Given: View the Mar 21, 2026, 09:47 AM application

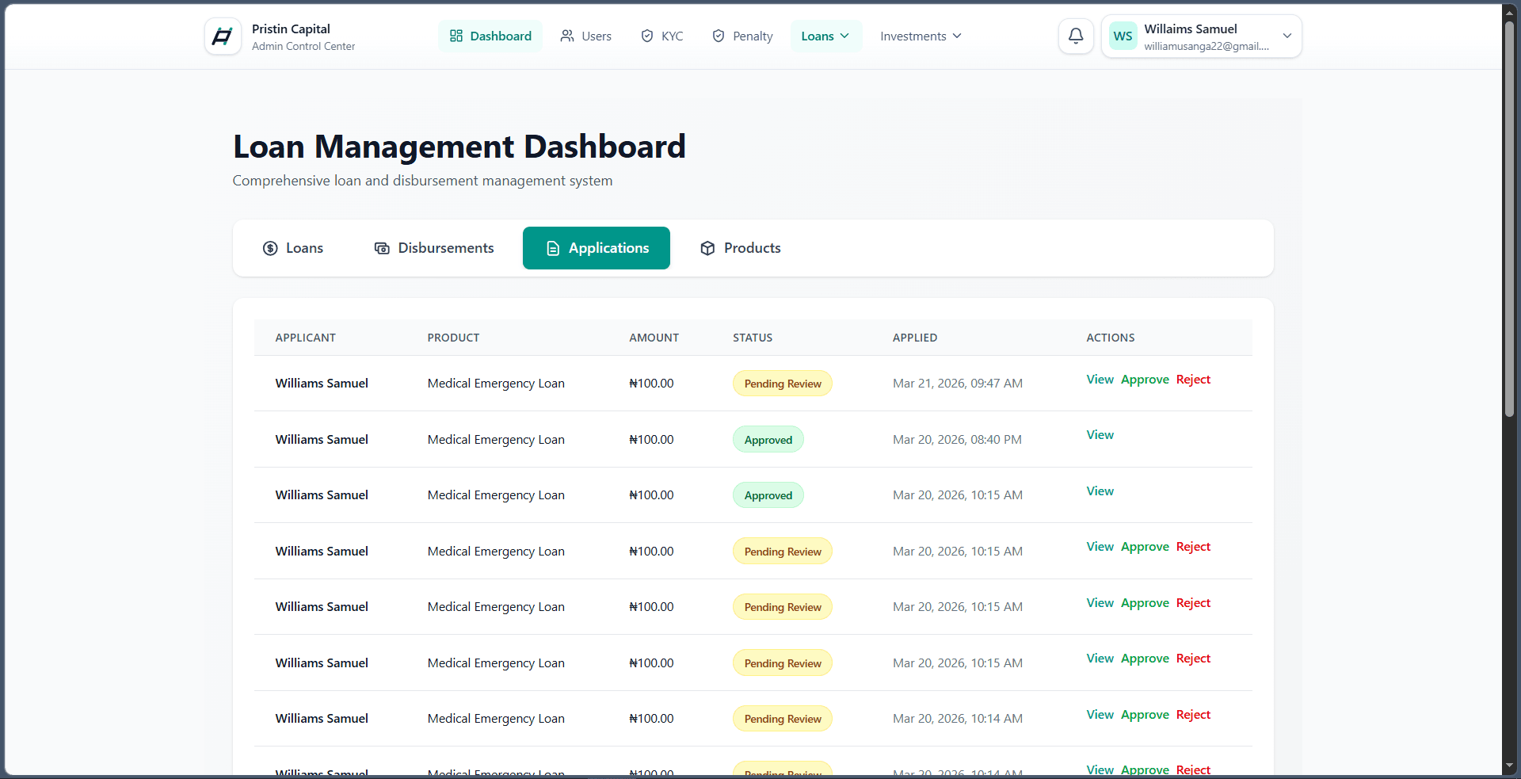Looking at the screenshot, I should click(x=1100, y=380).
